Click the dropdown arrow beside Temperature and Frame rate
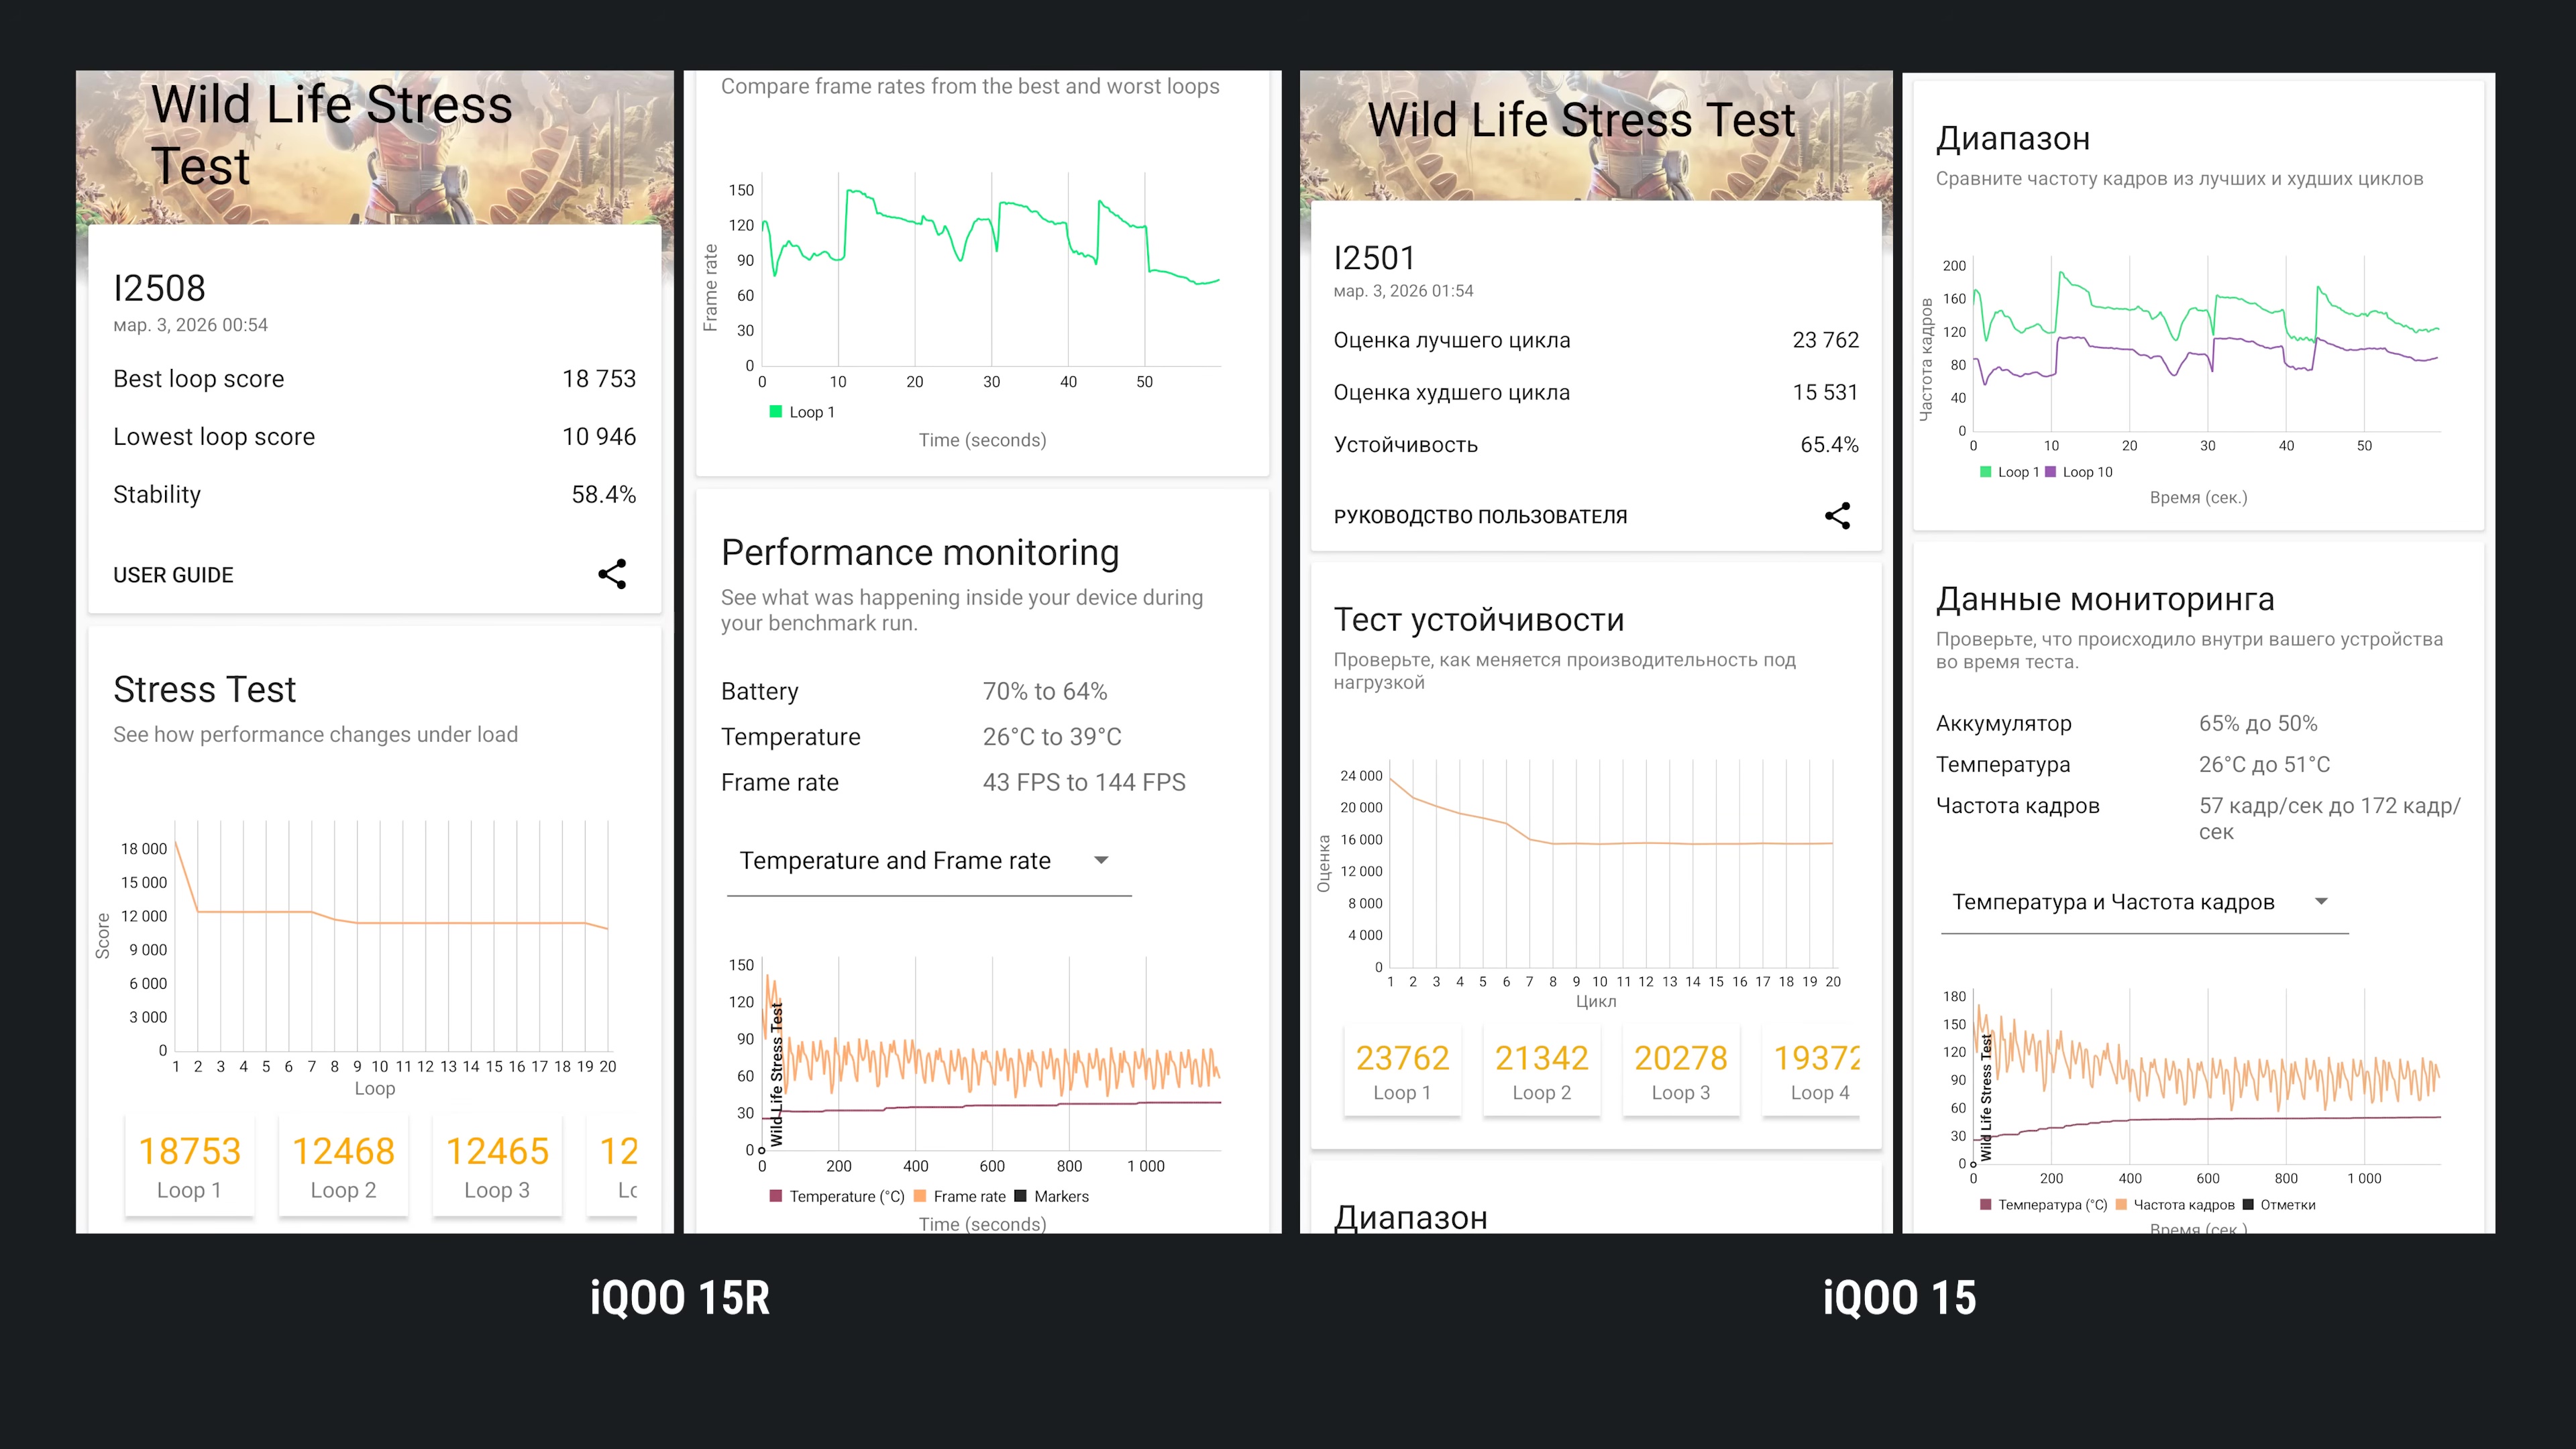 pyautogui.click(x=1101, y=860)
